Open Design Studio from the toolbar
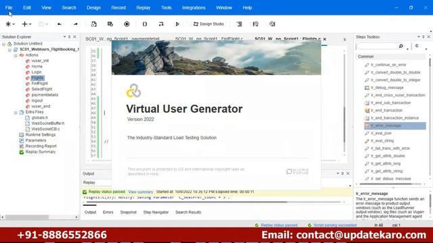433x243 pixels. [208, 24]
